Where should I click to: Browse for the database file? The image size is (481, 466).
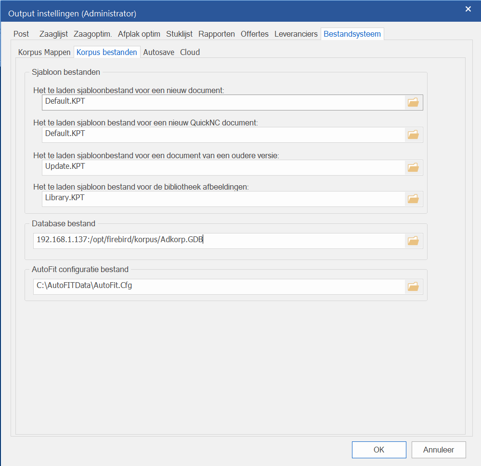coord(413,241)
